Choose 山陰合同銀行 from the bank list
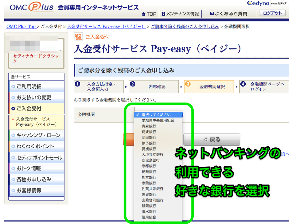Screen dimensions: 292x224 point(158,200)
